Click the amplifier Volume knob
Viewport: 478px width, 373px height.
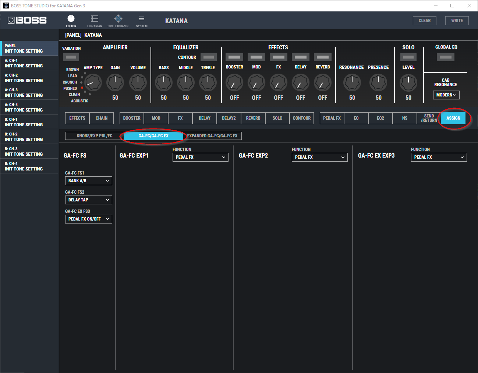(x=138, y=82)
